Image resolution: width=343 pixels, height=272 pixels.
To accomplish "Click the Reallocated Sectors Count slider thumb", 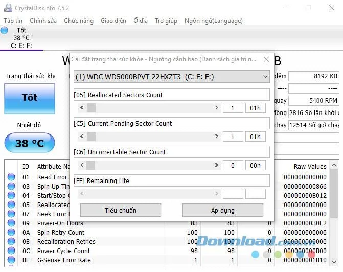I will point(91,108).
